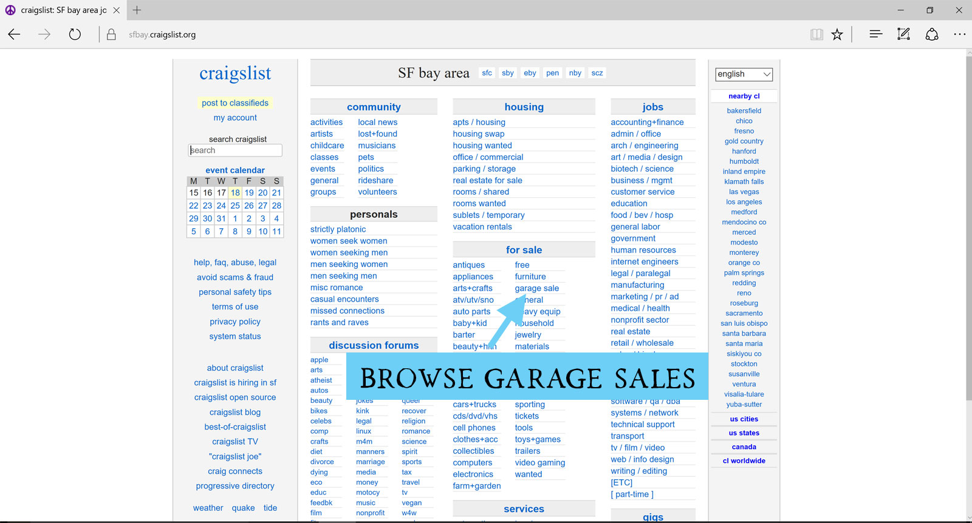The image size is (972, 523).
Task: Open my account link
Action: pos(235,118)
